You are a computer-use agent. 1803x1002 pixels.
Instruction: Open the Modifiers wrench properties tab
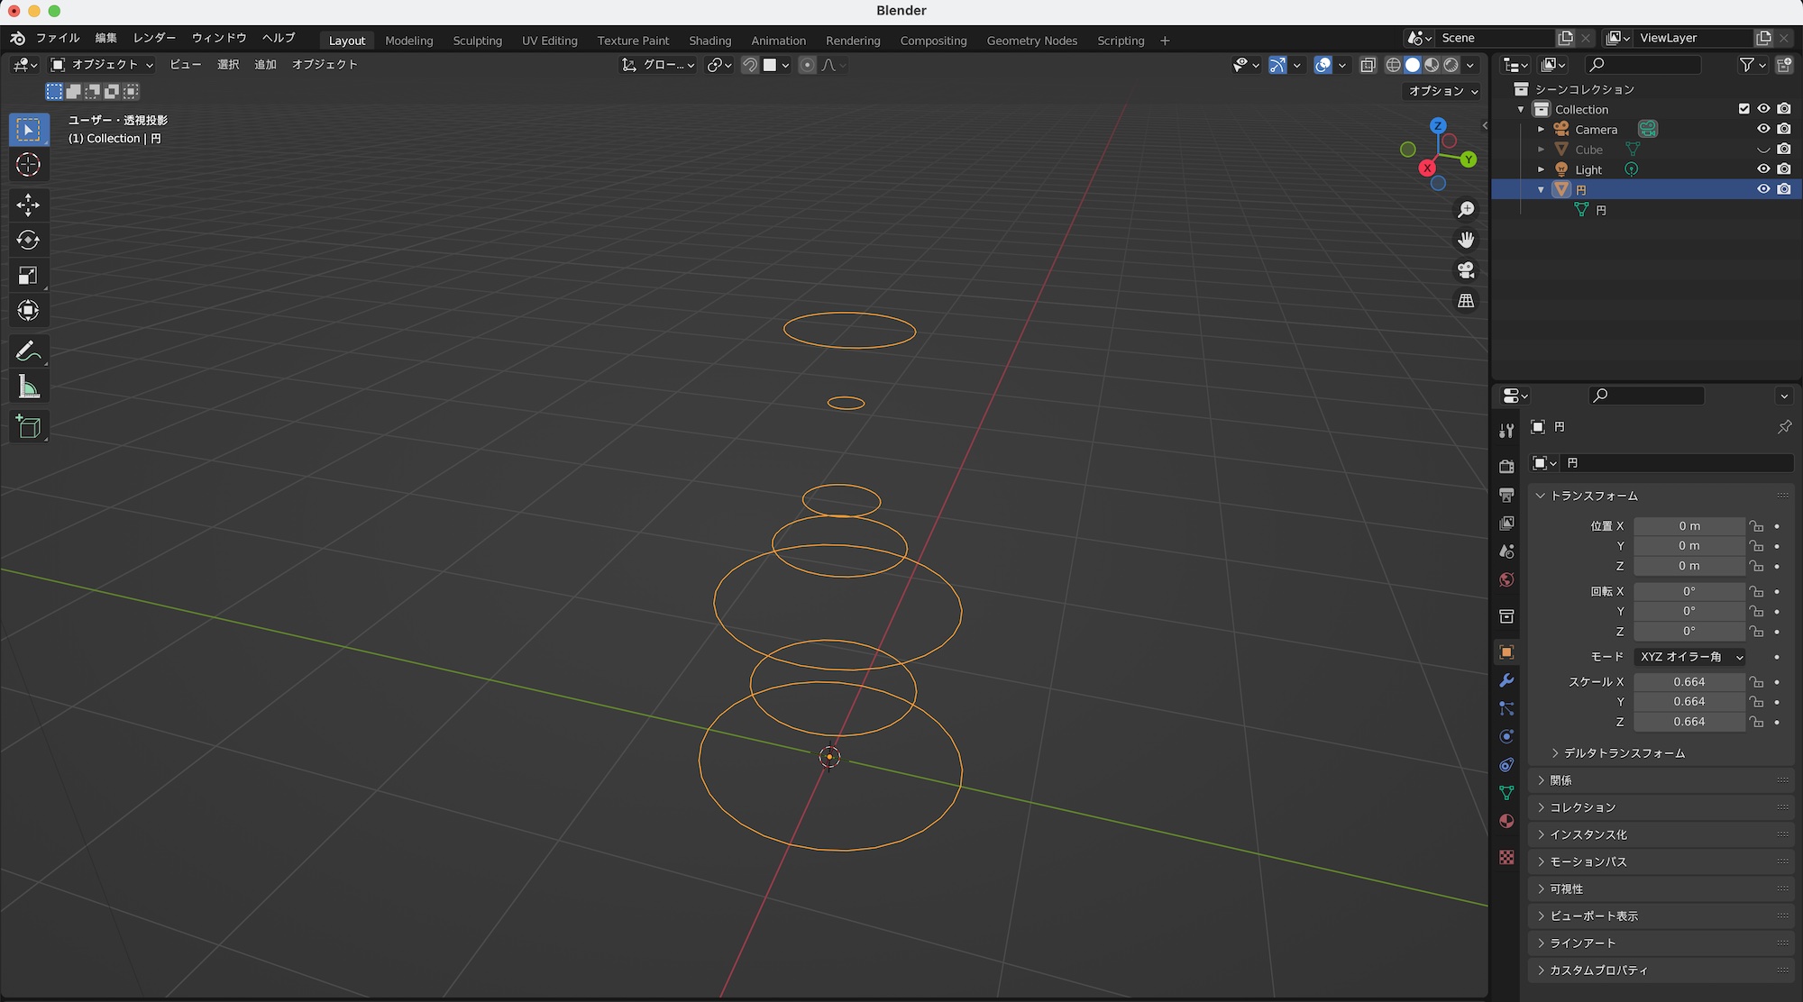pos(1506,680)
